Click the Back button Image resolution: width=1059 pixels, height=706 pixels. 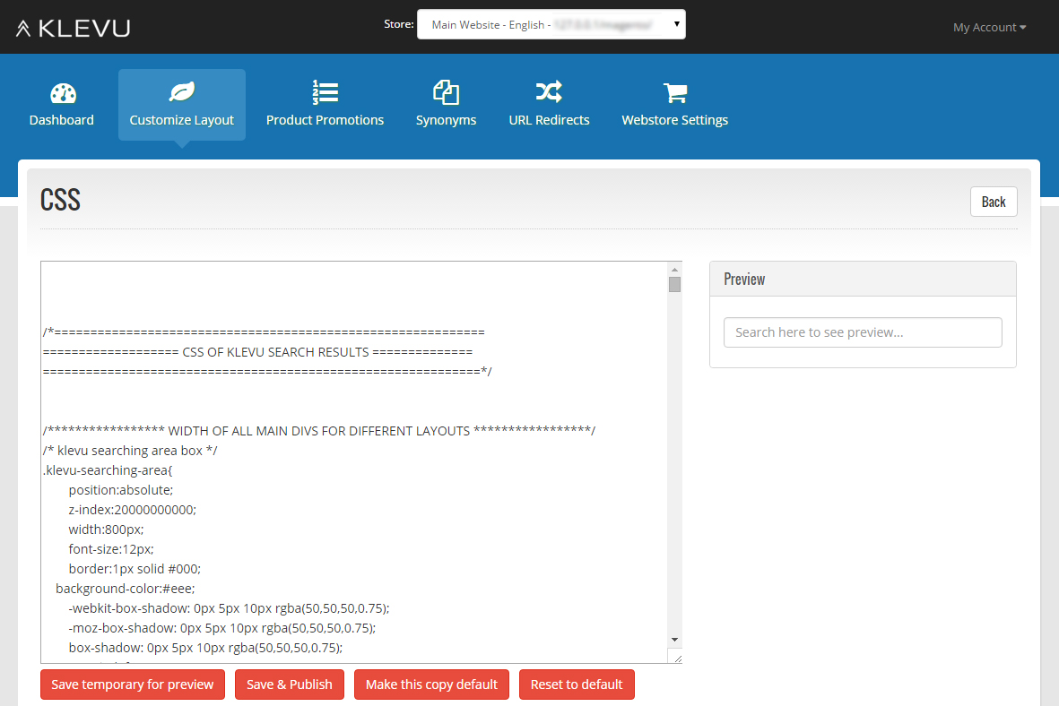(x=994, y=202)
